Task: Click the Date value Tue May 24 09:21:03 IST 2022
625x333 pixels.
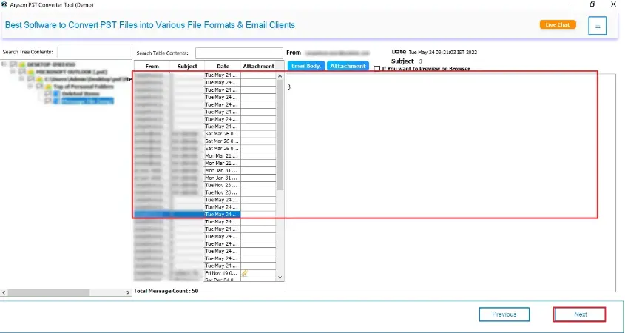Action: click(442, 53)
